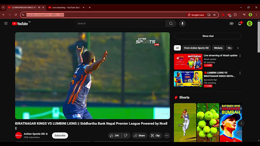Open options for Akash update video
This screenshot has width=260, height=146.
pyautogui.click(x=240, y=56)
